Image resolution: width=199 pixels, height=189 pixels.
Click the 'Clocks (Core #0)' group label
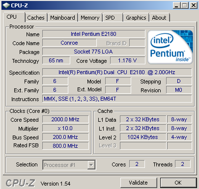click(29, 111)
